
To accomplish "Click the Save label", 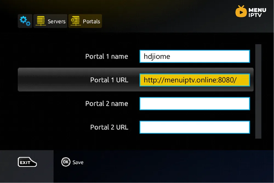I will click(x=78, y=162).
